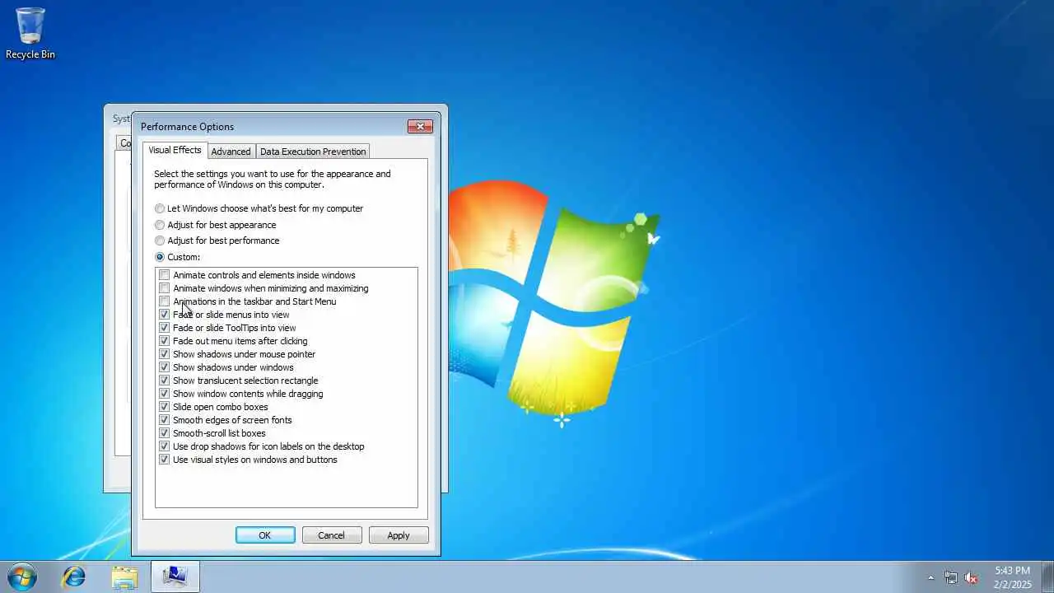The width and height of the screenshot is (1054, 593).
Task: Uncheck Smooth-scroll list boxes
Action: point(164,433)
